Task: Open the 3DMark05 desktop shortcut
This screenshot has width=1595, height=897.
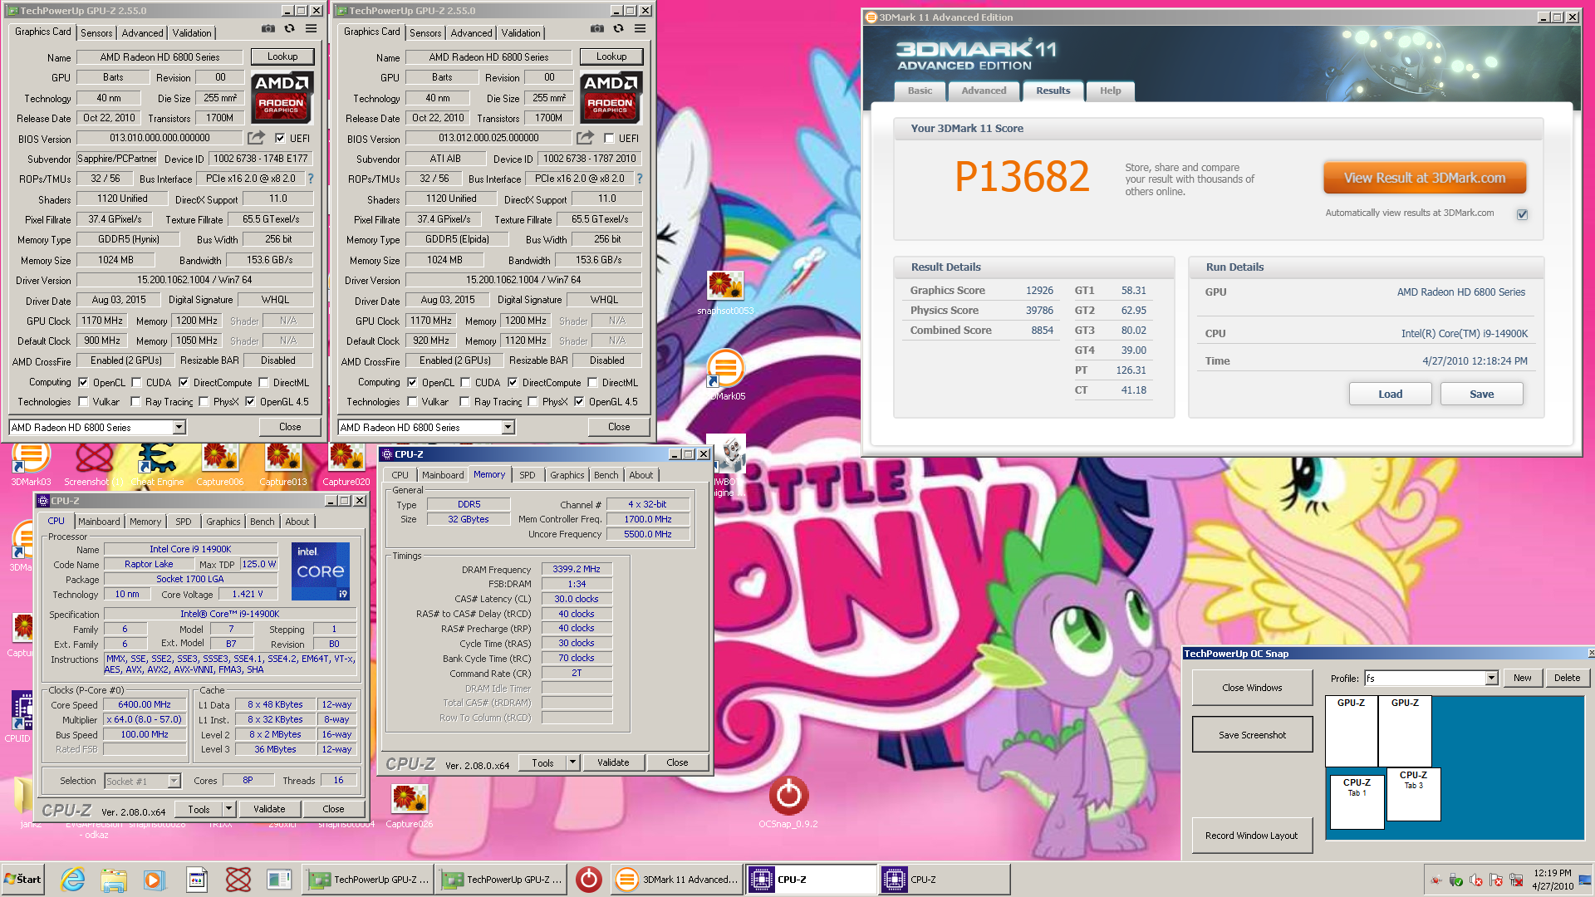Action: click(725, 375)
